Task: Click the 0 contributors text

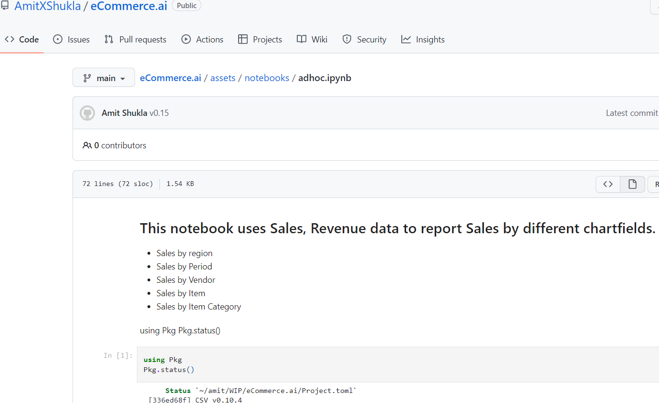Action: point(120,145)
